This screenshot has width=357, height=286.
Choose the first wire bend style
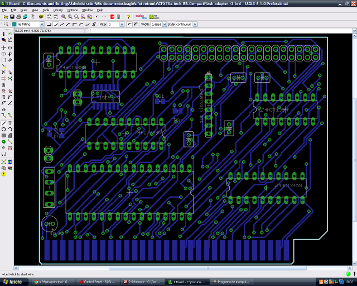[49, 25]
